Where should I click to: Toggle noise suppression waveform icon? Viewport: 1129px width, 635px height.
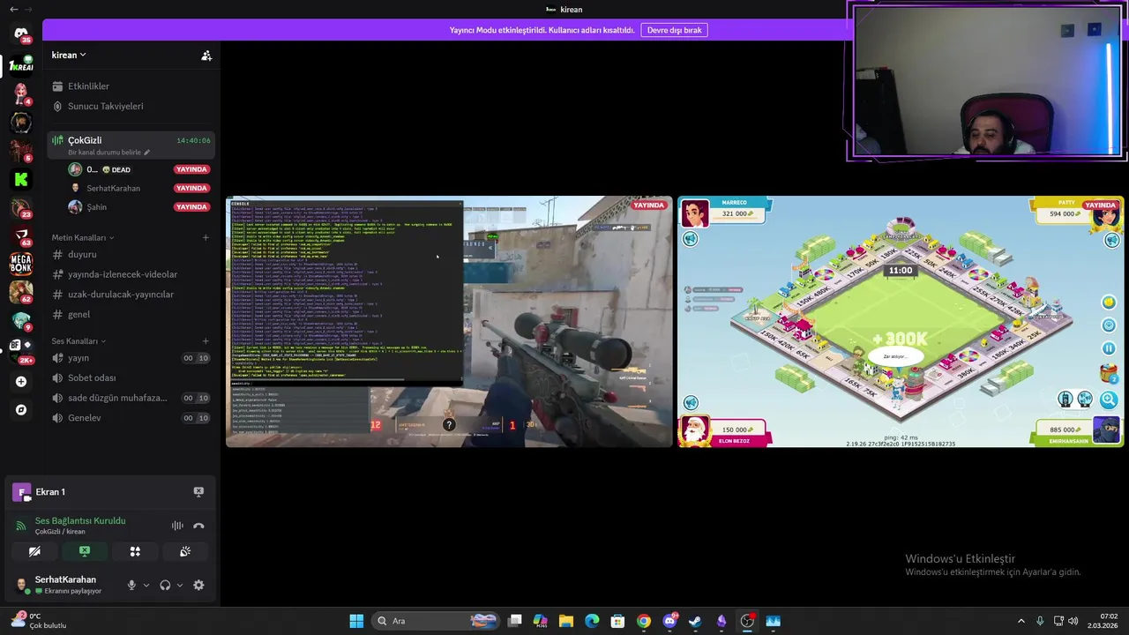(x=177, y=526)
